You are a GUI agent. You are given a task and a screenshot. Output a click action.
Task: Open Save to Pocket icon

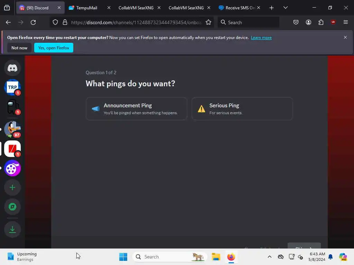click(x=296, y=22)
